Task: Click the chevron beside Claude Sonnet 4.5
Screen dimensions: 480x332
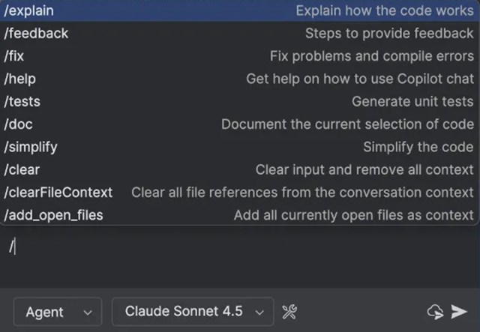Action: 259,313
